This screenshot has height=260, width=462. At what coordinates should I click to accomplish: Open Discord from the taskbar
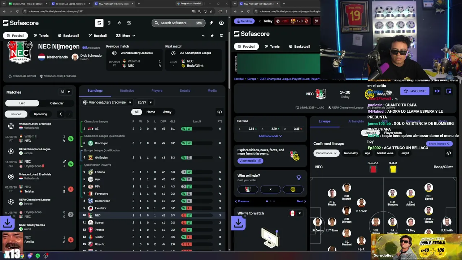click(30, 256)
